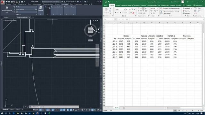Click the Paste (Вставить) button in Excel

106,11
